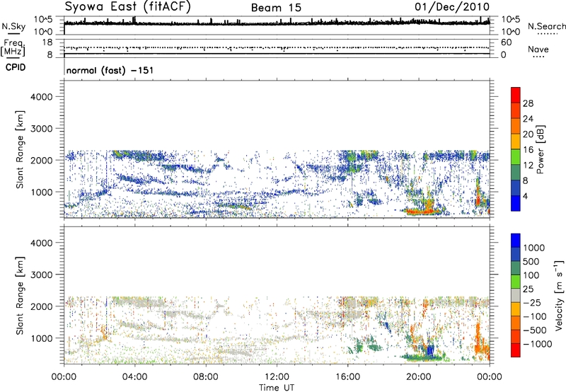Click the 'N.Sky' legend label
This screenshot has height=392, width=566.
click(x=13, y=26)
